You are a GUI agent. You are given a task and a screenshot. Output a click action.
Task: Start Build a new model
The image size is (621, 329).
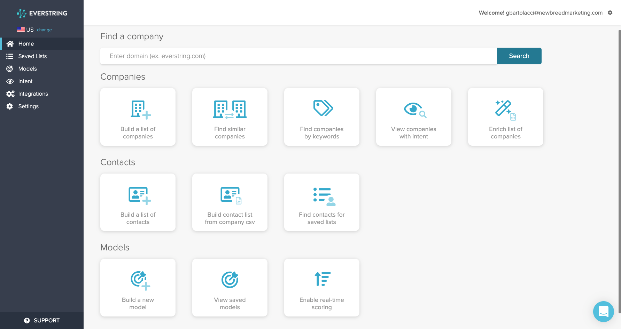click(138, 288)
